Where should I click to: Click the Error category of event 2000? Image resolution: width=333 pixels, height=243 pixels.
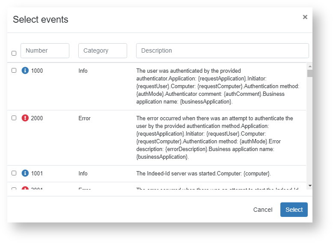click(84, 118)
